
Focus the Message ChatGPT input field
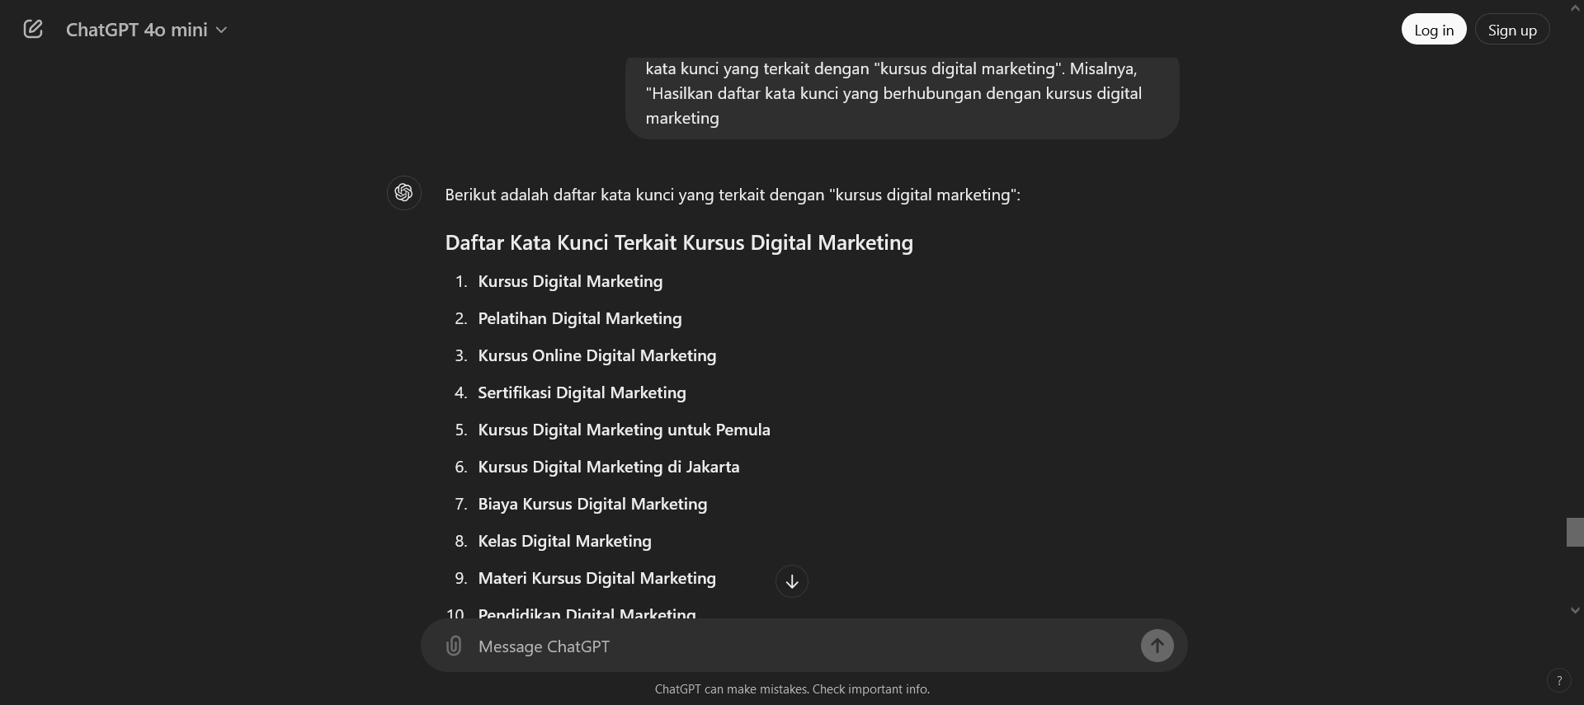point(804,646)
